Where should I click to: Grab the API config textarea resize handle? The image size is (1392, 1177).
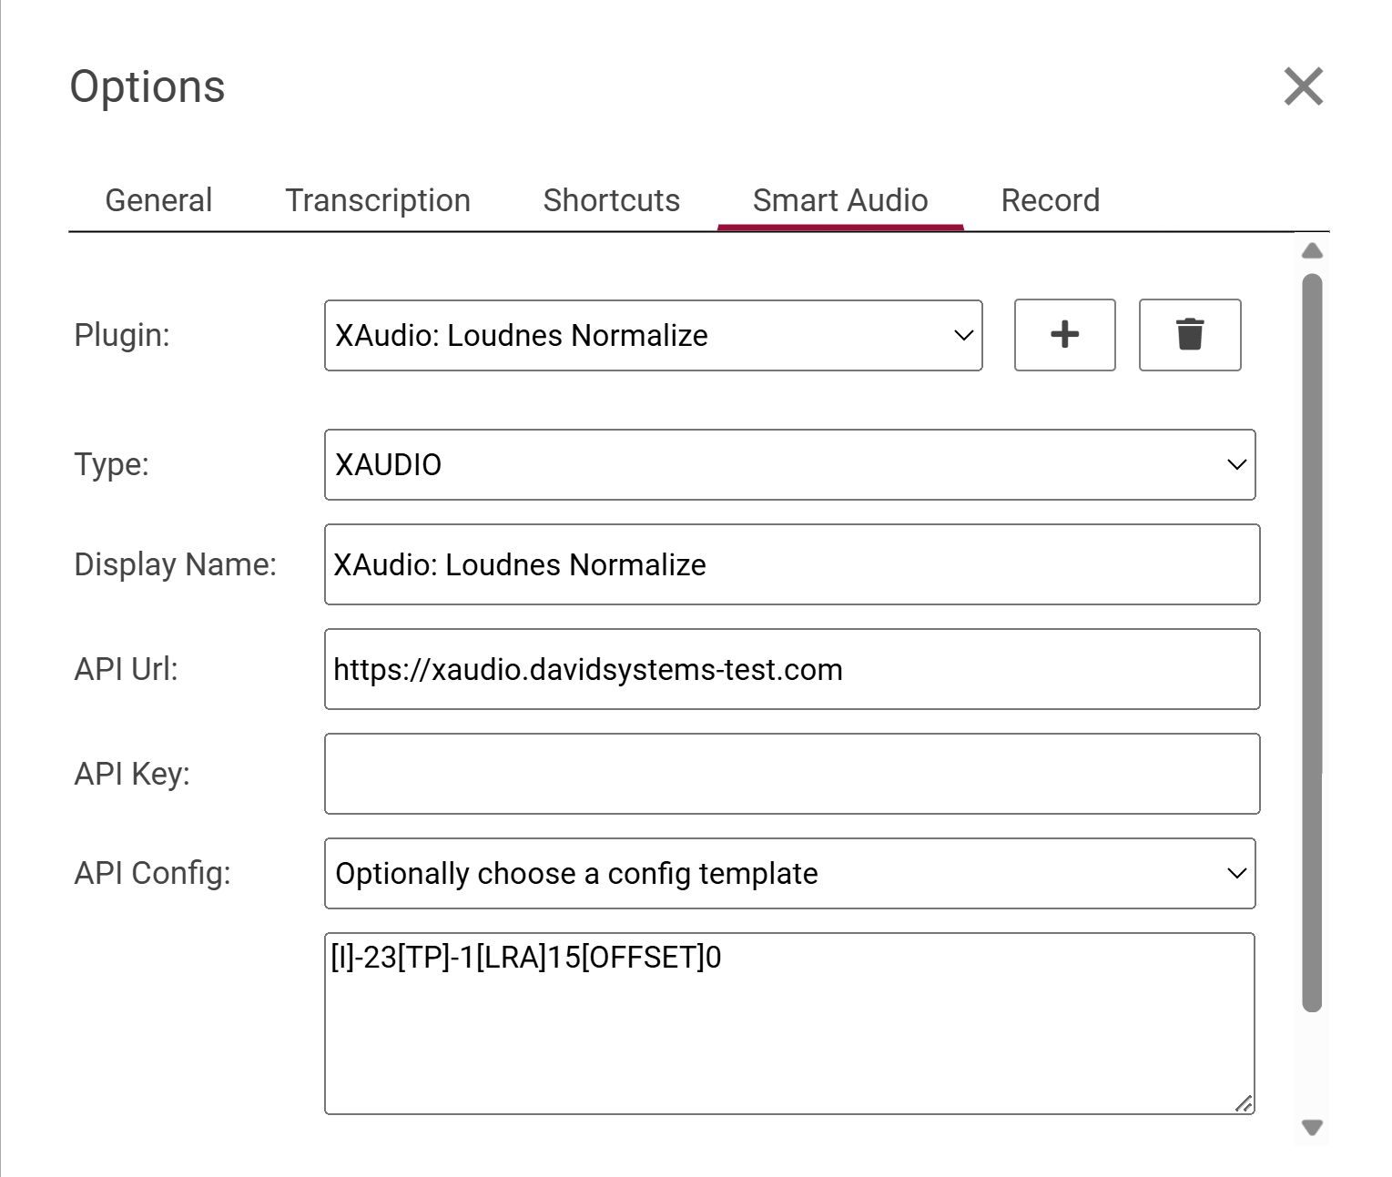click(1244, 1103)
